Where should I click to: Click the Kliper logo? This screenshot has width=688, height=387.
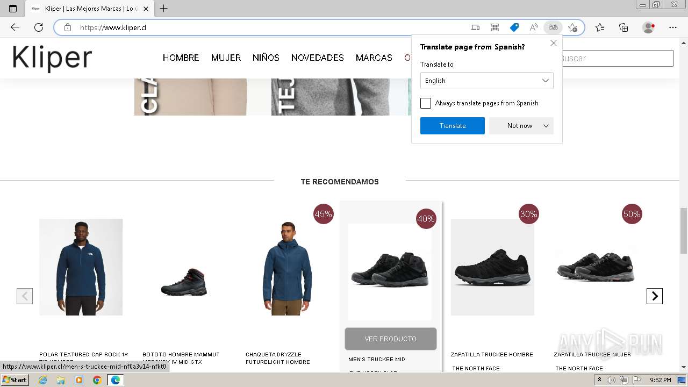52,58
